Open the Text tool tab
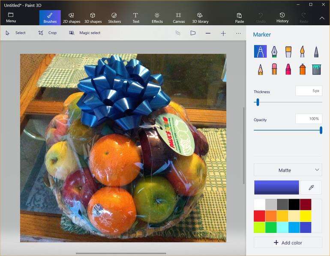This screenshot has width=330, height=256. [x=136, y=18]
